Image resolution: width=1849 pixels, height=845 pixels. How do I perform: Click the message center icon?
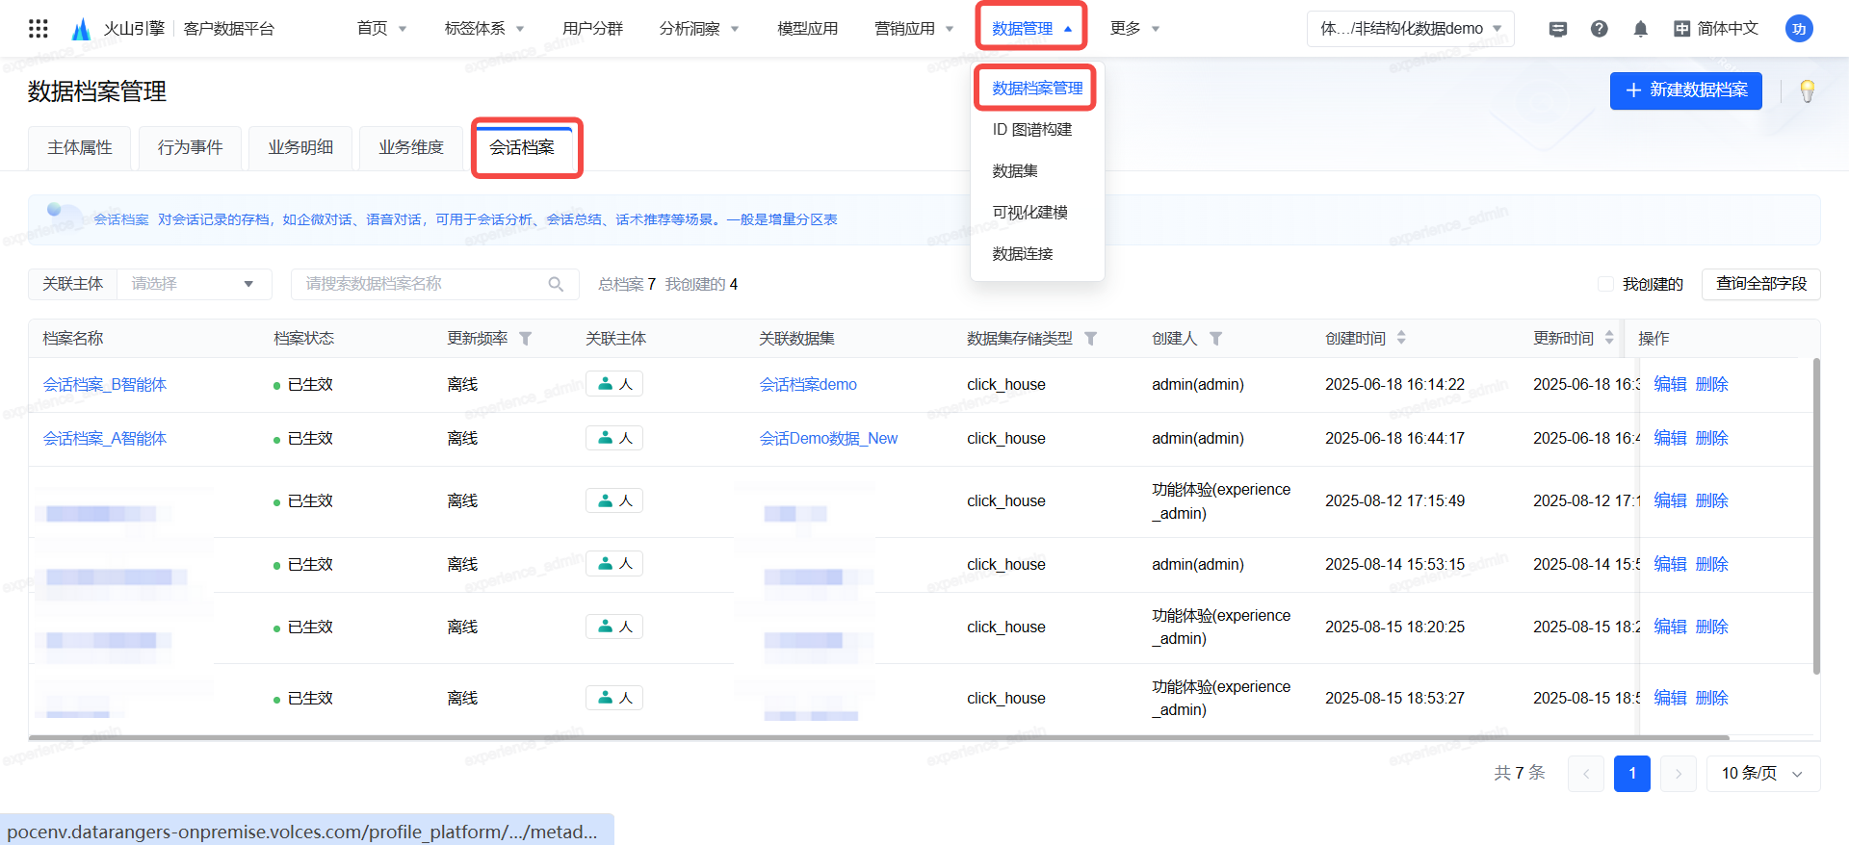(x=1557, y=29)
